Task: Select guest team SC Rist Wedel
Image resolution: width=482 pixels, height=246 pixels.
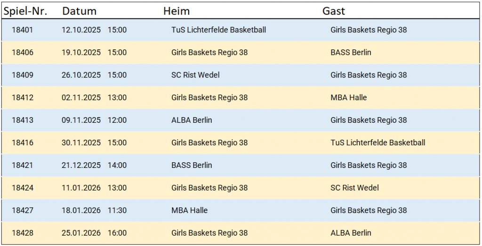Action: pos(354,188)
